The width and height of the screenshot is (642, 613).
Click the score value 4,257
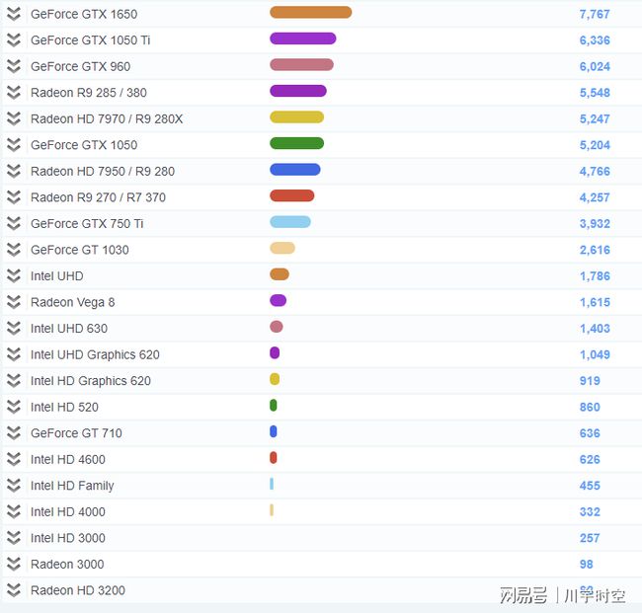pyautogui.click(x=595, y=197)
